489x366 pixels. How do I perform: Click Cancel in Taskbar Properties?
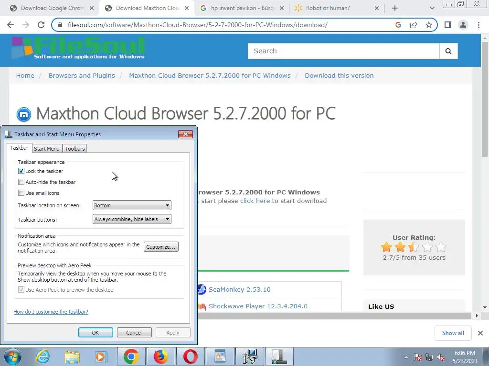pyautogui.click(x=134, y=332)
